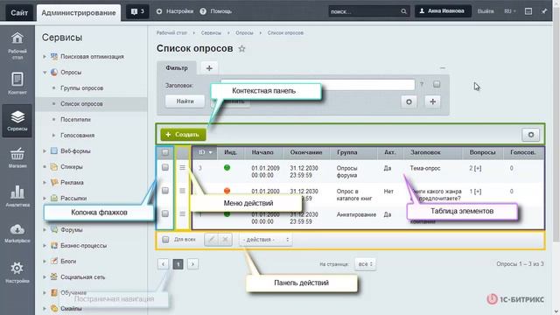Open notifications counter showing 3
560x315 pixels.
[137, 11]
